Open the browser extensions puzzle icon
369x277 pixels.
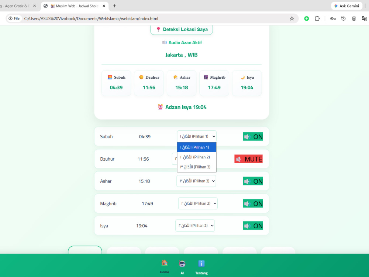(317, 18)
